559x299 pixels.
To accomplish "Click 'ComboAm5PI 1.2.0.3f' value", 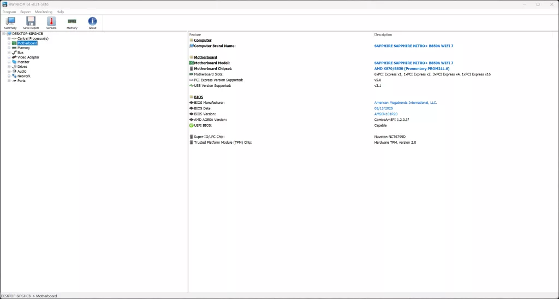I will coord(391,120).
